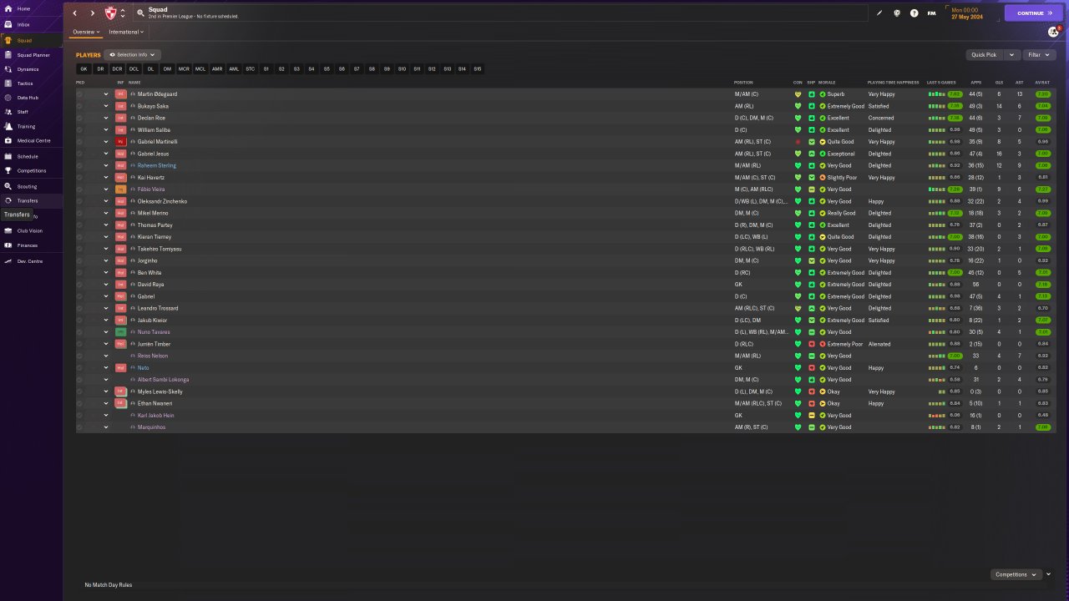Tick the pick checkbox for Declan Rice
This screenshot has height=601, width=1069.
point(79,118)
